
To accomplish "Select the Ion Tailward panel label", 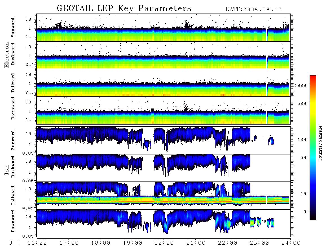I will click(x=13, y=196).
